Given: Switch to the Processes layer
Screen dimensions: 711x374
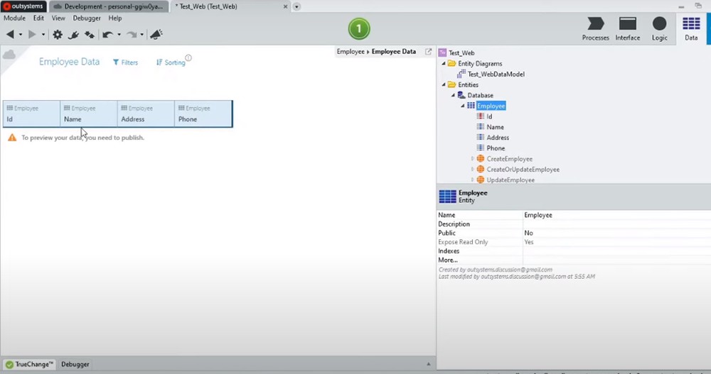Looking at the screenshot, I should click(595, 28).
